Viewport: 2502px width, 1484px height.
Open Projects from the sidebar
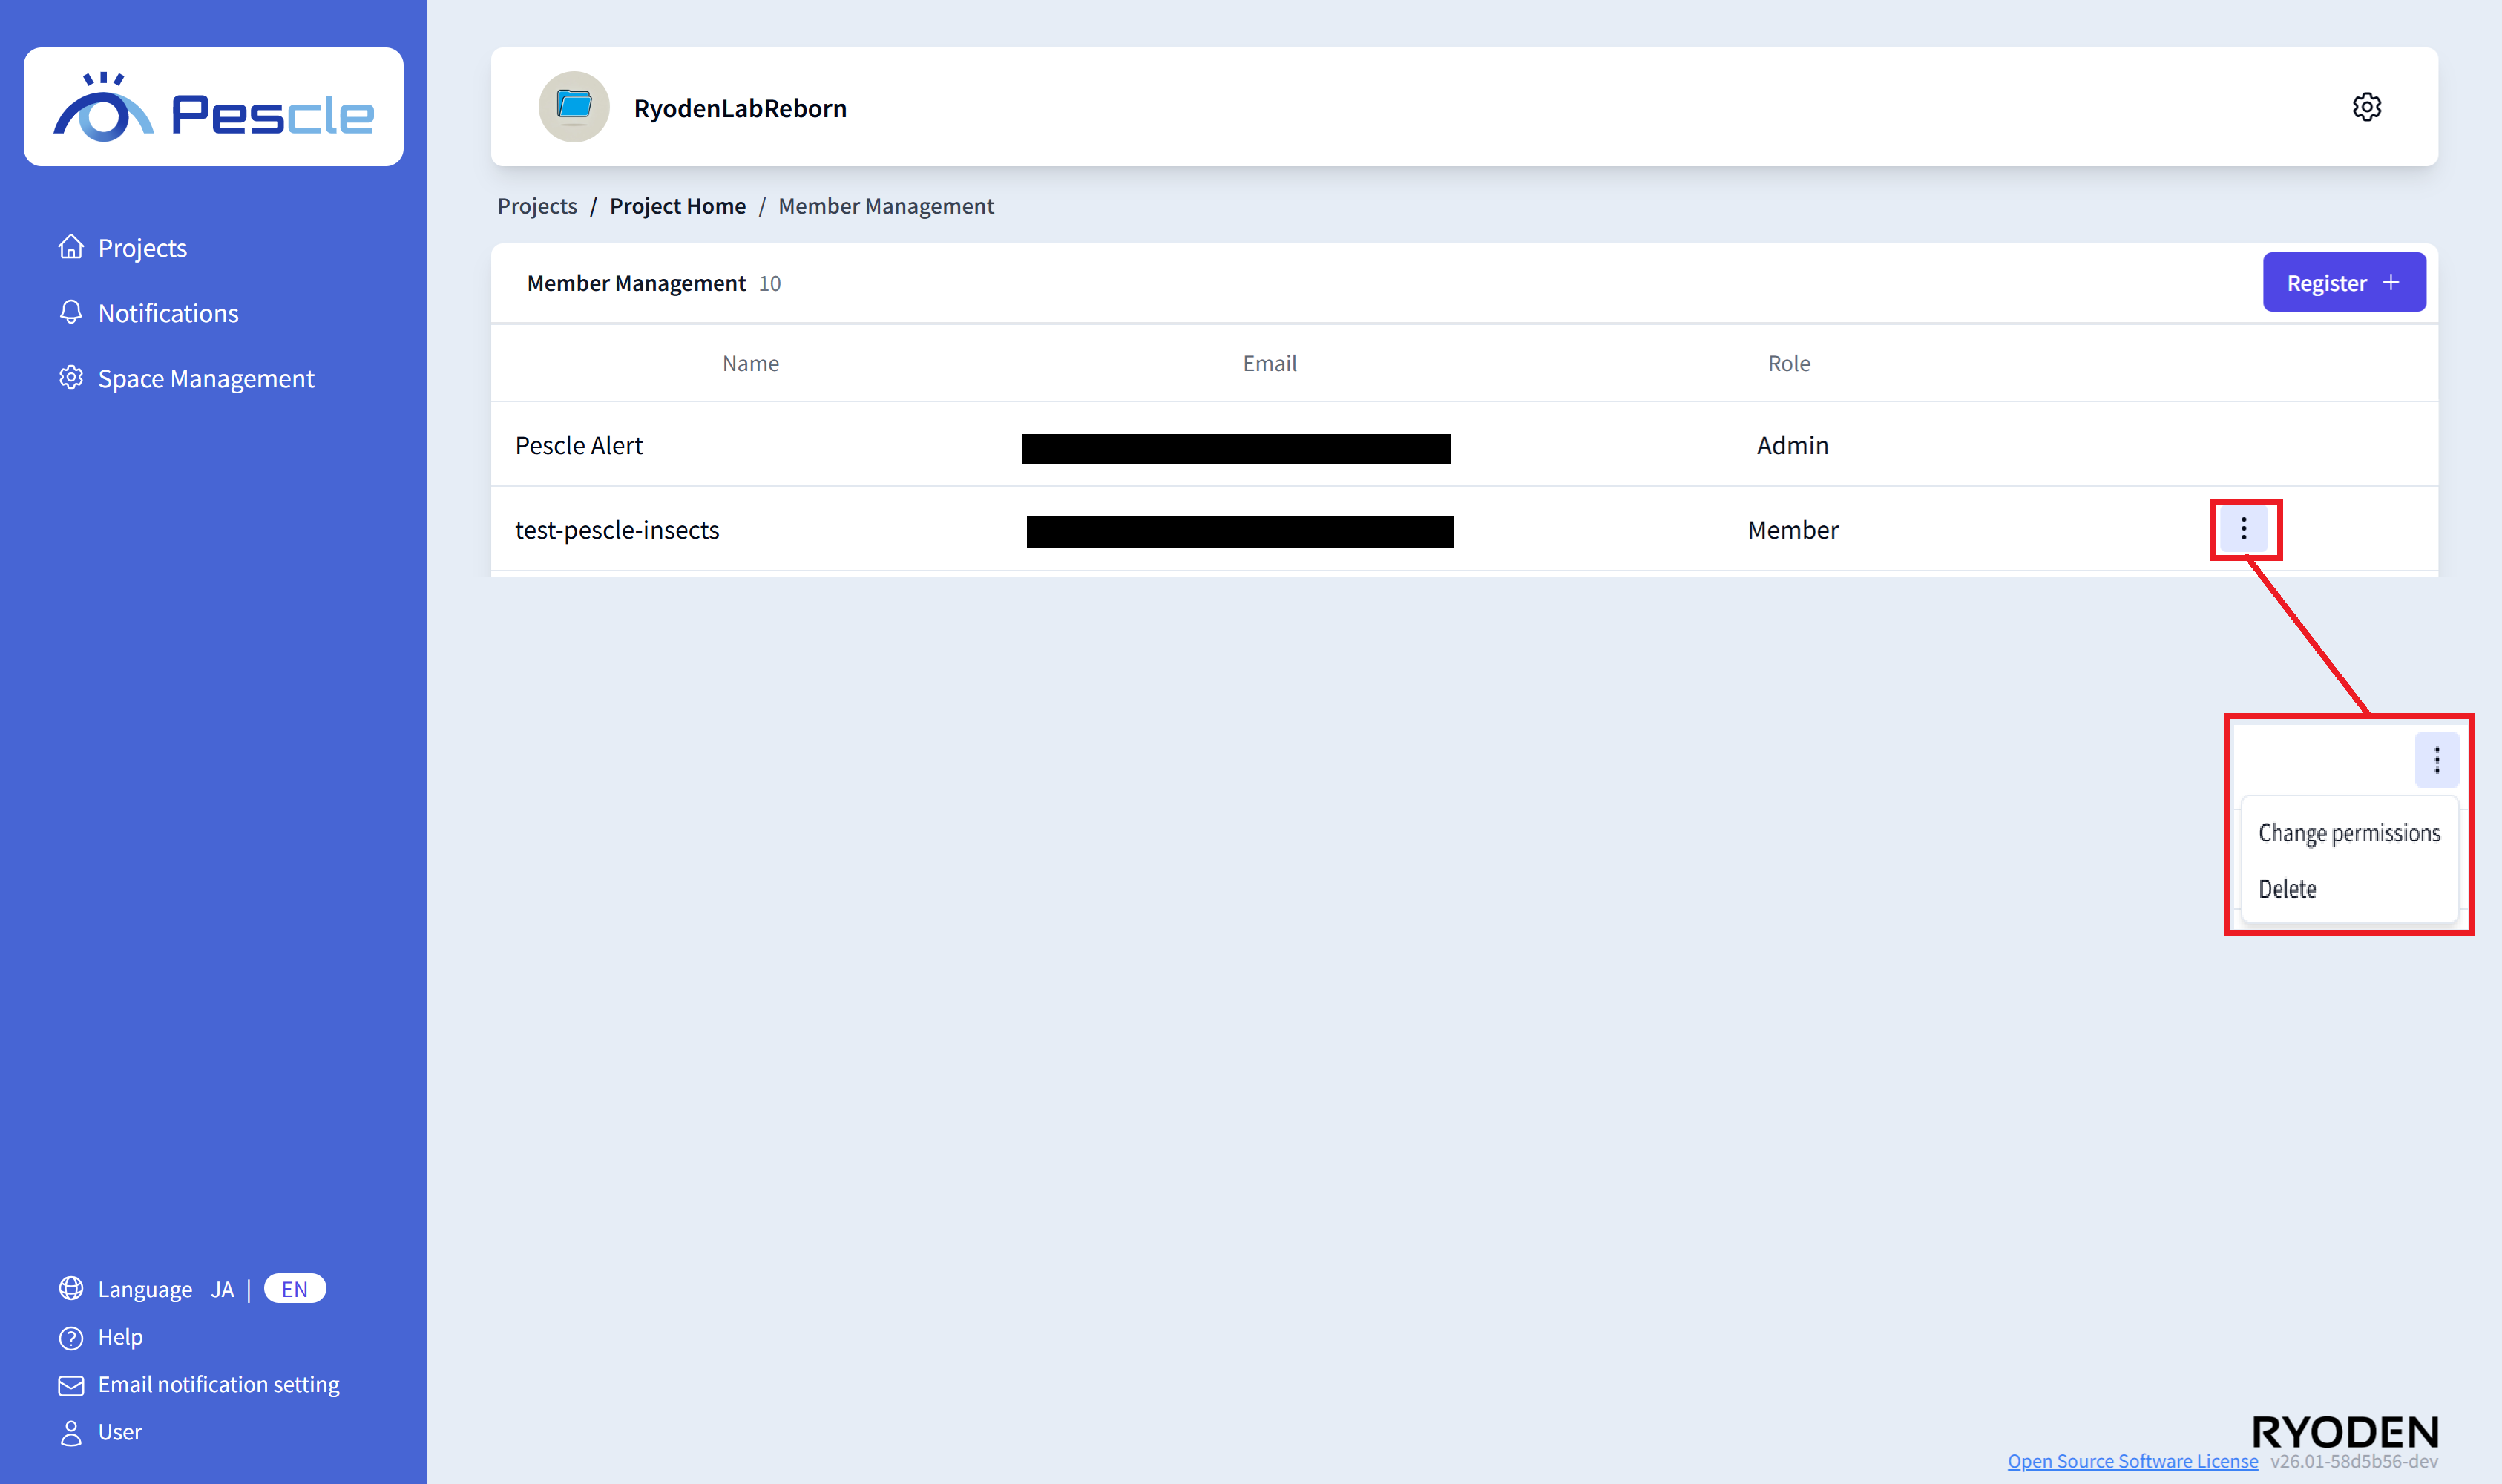(141, 248)
